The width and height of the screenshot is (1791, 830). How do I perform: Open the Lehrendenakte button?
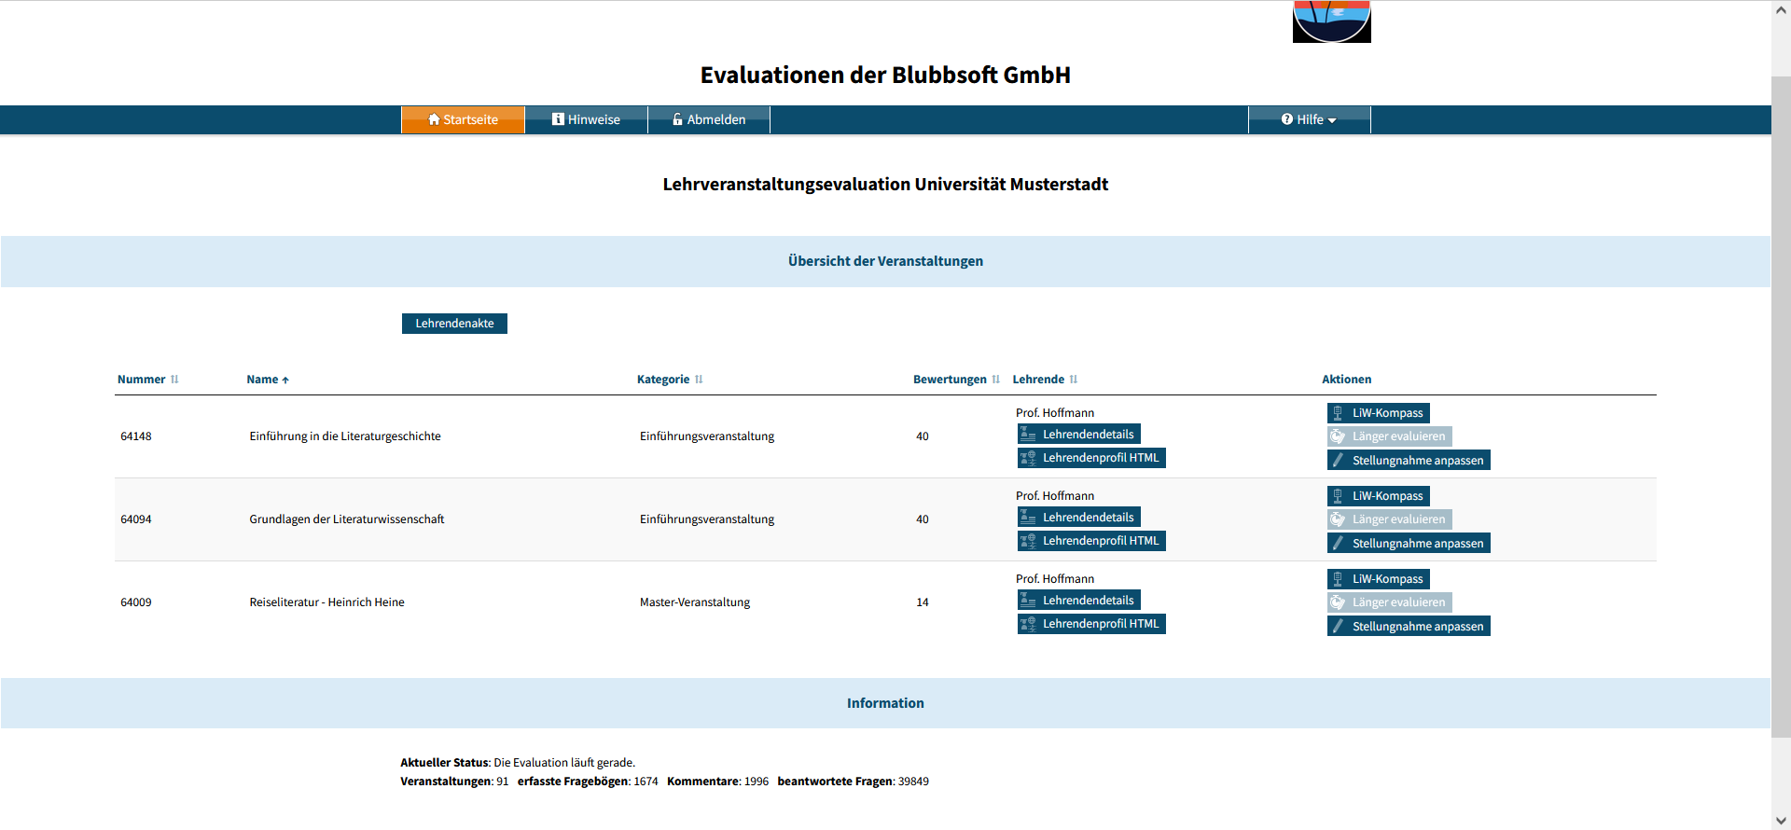click(454, 324)
